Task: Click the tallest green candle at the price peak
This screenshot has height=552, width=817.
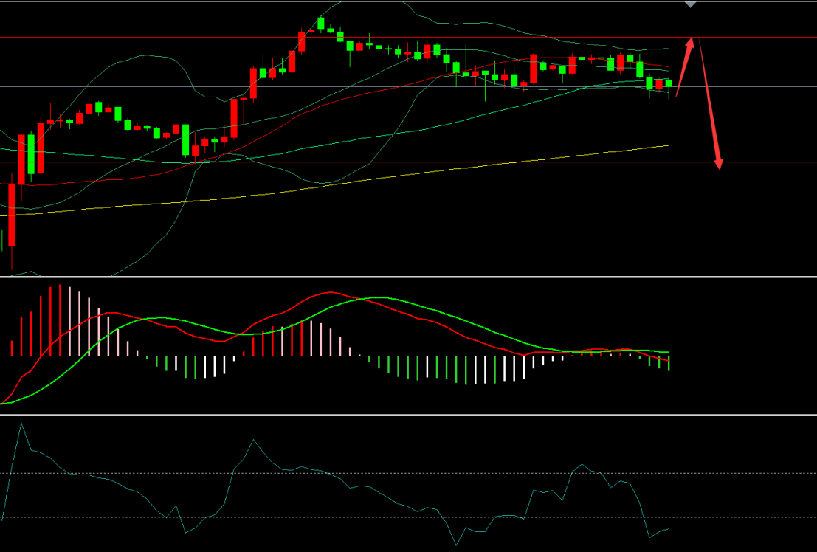Action: tap(321, 24)
